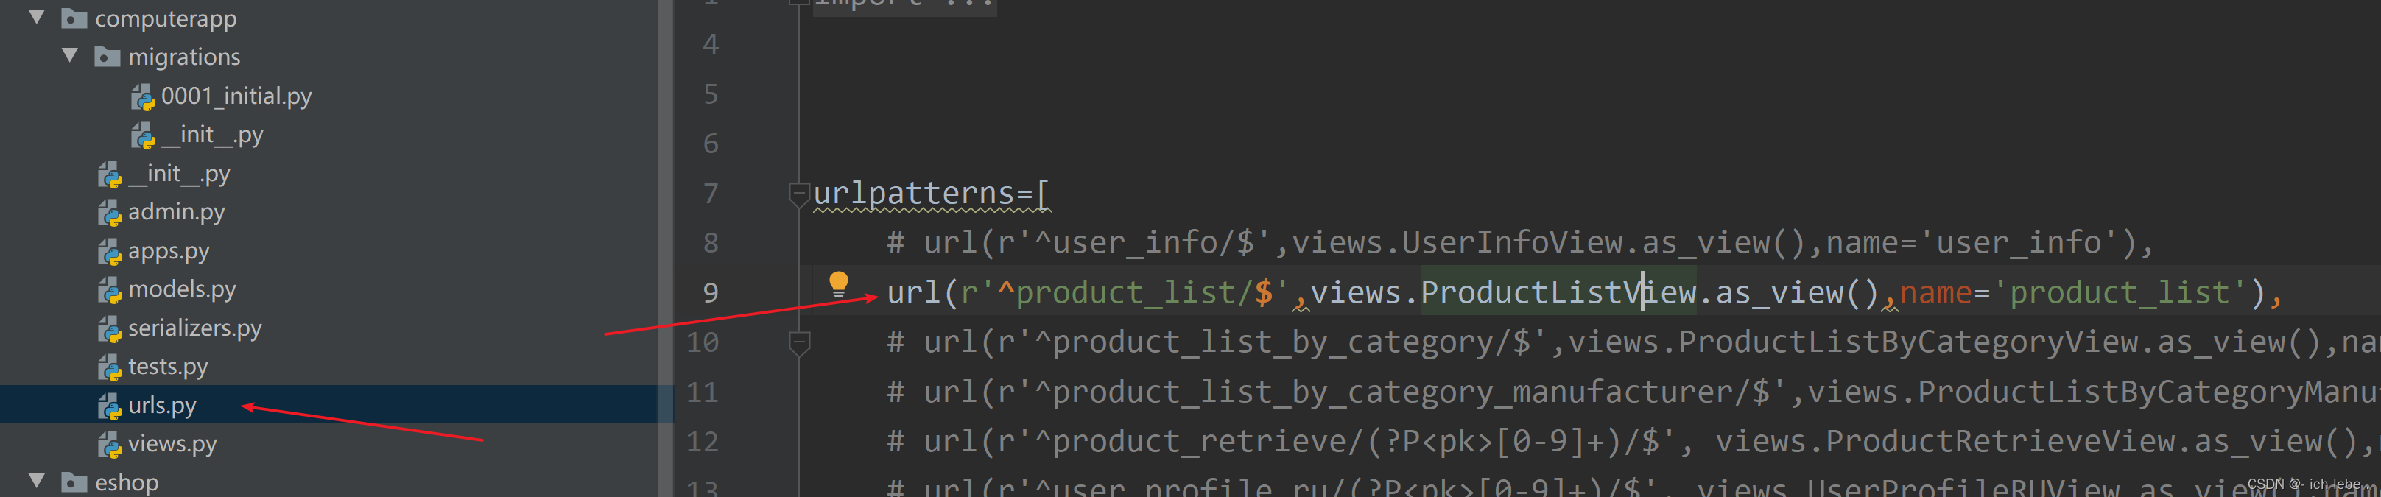This screenshot has width=2381, height=497.
Task: Click the yellow lightbulb intention icon
Action: pos(838,283)
